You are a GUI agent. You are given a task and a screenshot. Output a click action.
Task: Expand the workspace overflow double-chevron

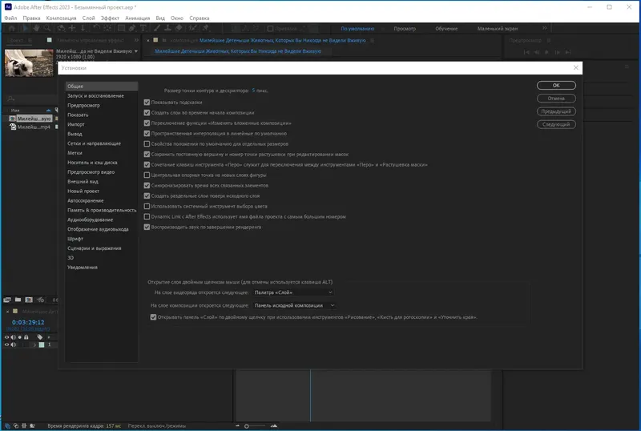point(545,28)
